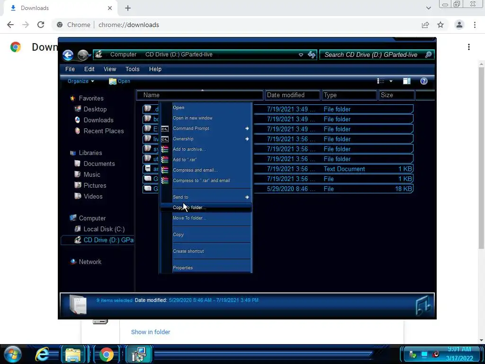Click the search magnifier icon in Explorer
The width and height of the screenshot is (485, 364).
pyautogui.click(x=428, y=55)
